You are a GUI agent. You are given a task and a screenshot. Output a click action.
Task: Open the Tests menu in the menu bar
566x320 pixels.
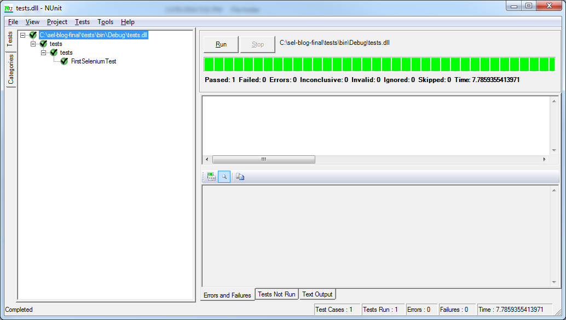tap(82, 22)
